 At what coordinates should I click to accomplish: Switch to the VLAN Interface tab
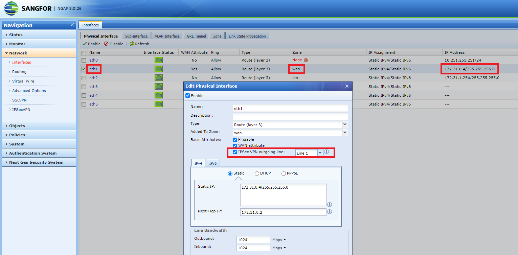pos(167,36)
